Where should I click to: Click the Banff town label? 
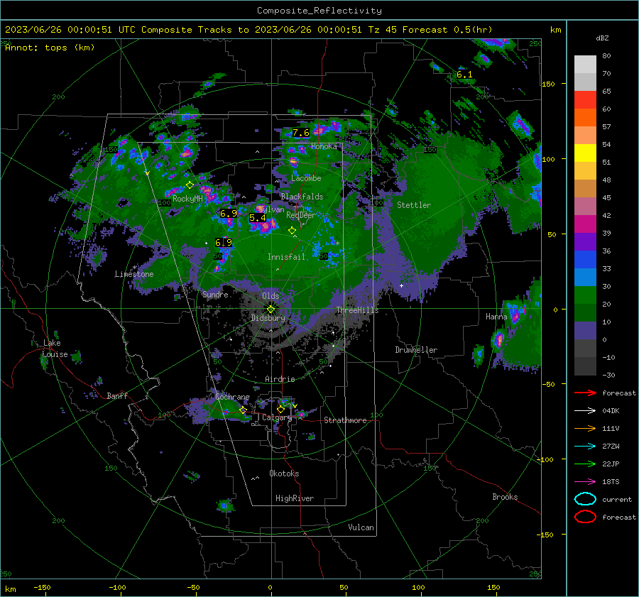[117, 395]
